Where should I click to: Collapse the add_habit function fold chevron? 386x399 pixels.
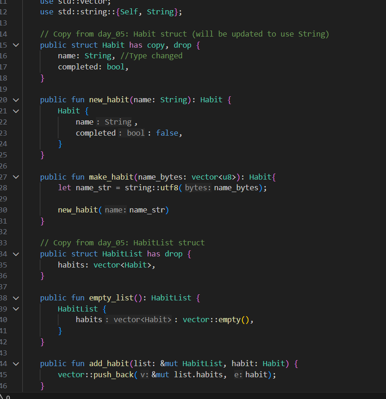click(16, 364)
